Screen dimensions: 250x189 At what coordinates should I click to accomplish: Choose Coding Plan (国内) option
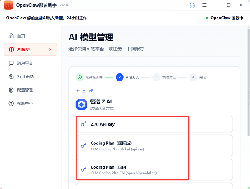tap(155, 169)
